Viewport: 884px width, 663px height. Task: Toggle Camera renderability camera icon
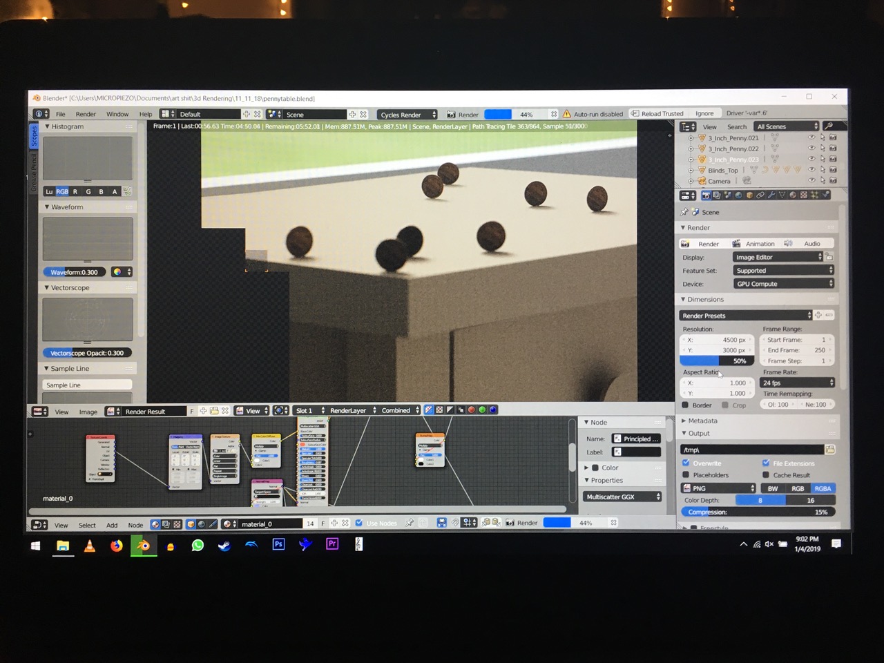pos(833,180)
